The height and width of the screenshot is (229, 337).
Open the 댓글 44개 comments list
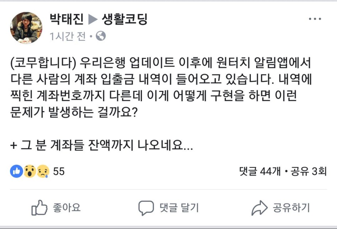pyautogui.click(x=261, y=172)
